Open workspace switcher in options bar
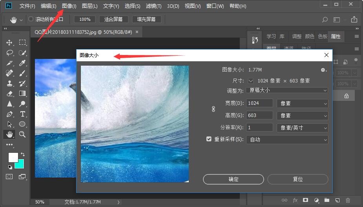 click(337, 20)
